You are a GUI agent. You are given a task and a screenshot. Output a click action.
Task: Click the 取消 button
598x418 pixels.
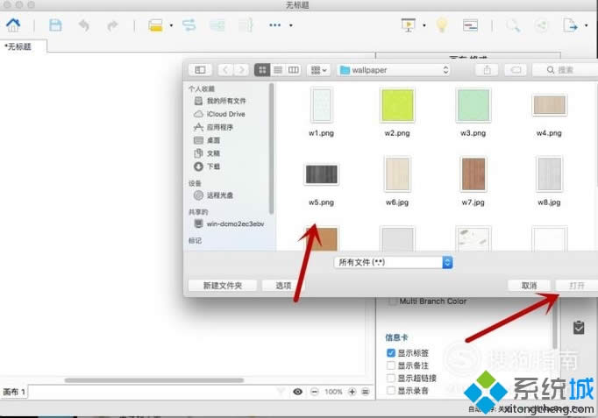(x=529, y=286)
